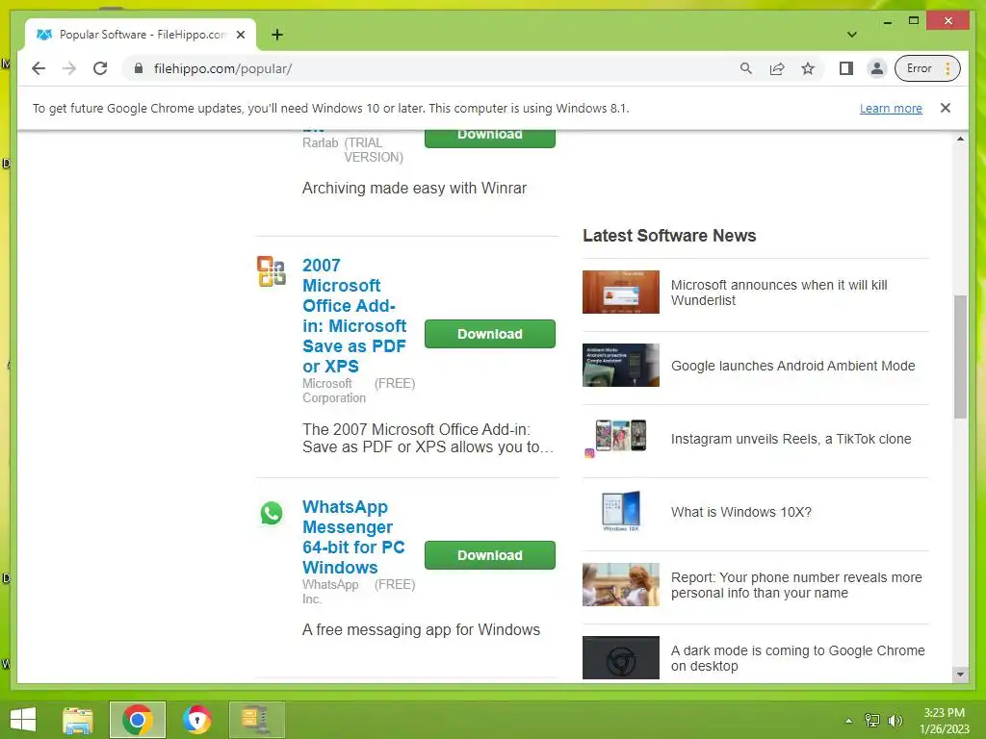986x739 pixels.
Task: Click the taskbar clock 3:23 PM
Action: 944,720
